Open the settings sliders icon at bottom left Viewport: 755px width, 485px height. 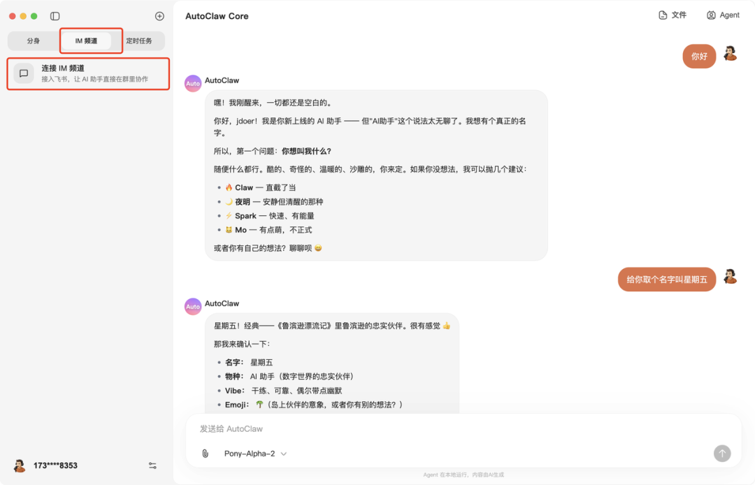(152, 465)
